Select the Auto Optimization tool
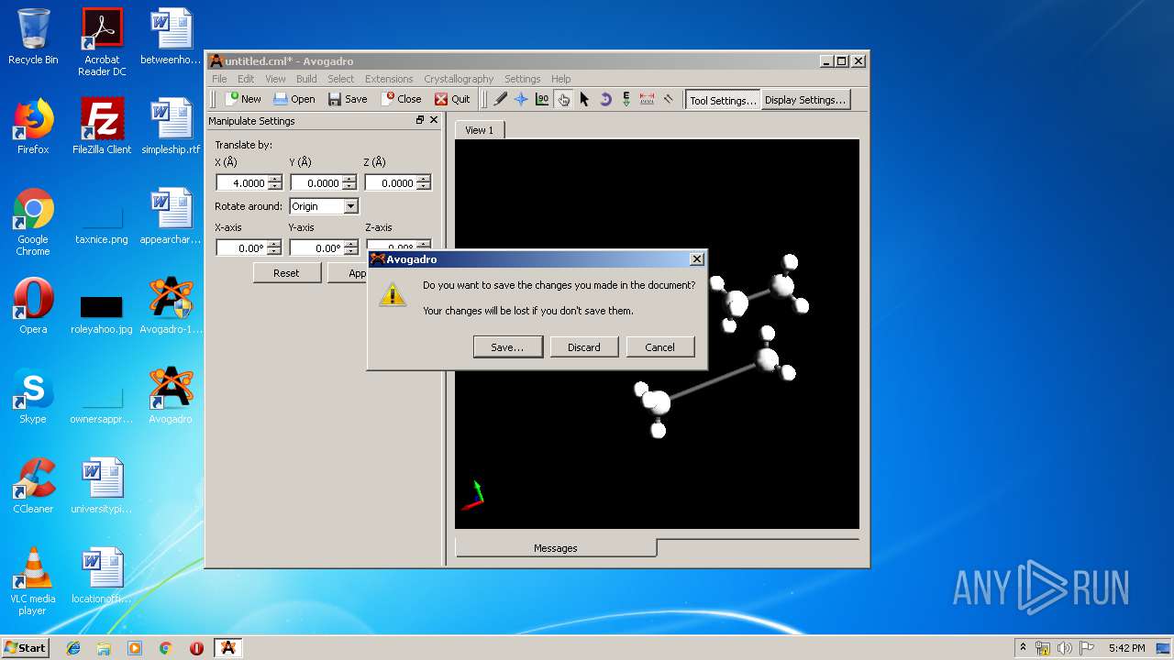 626,99
